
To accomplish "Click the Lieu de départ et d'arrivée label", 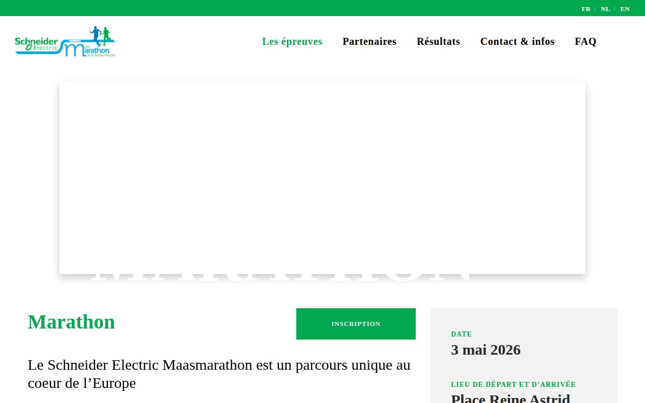I will [x=513, y=384].
